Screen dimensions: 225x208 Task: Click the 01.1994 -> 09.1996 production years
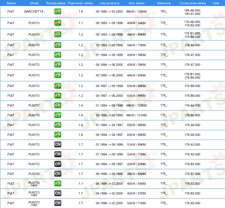[x=109, y=105]
